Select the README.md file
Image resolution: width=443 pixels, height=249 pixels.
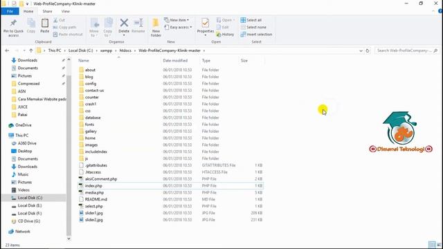96,199
